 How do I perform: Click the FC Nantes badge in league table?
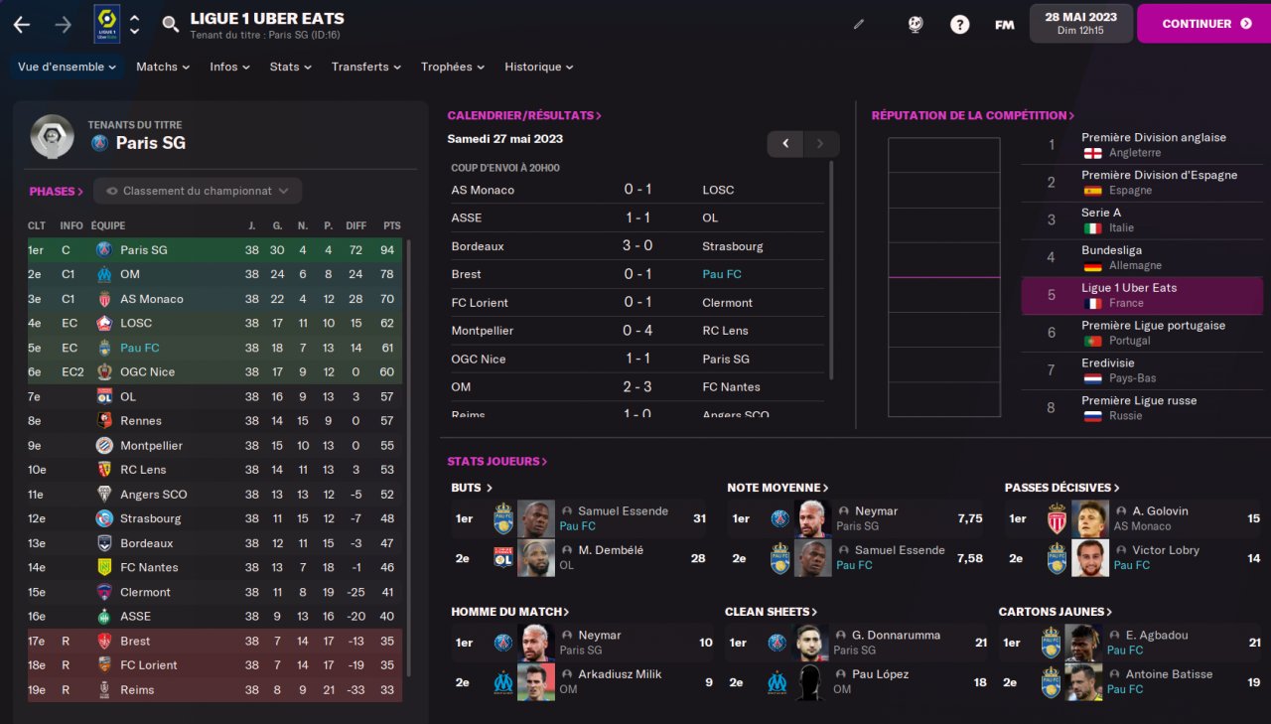click(104, 567)
